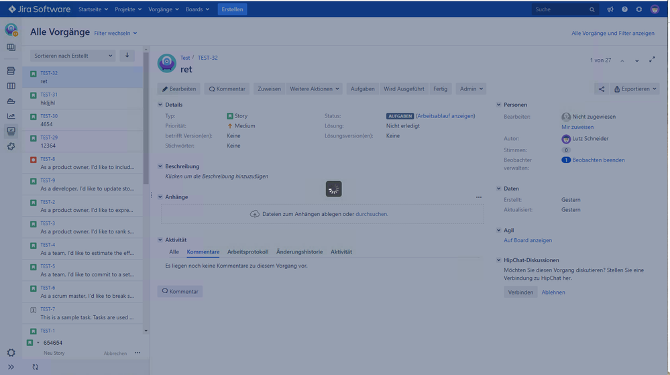
Task: Open the Startseite dropdown menu
Action: pyautogui.click(x=93, y=9)
